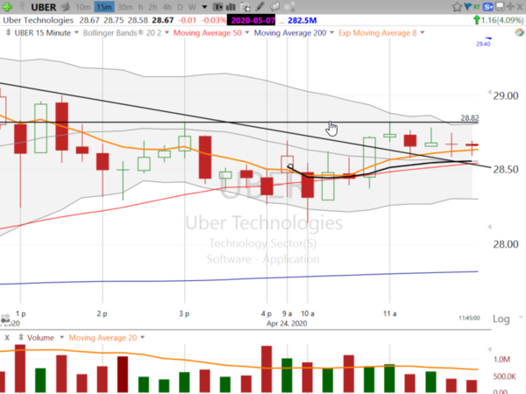Click the Exp Moving Average 8 label
The width and height of the screenshot is (526, 394).
coord(378,33)
